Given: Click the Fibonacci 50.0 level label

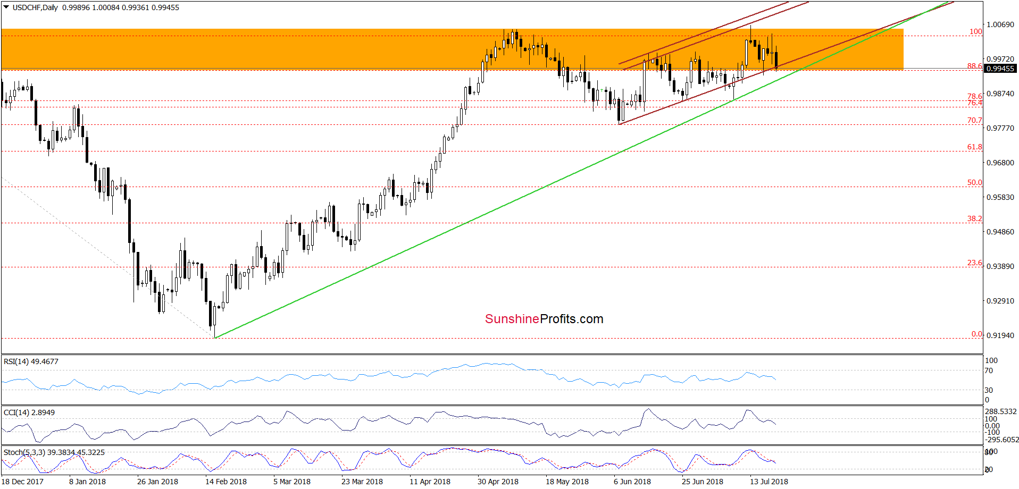Looking at the screenshot, I should click(974, 182).
